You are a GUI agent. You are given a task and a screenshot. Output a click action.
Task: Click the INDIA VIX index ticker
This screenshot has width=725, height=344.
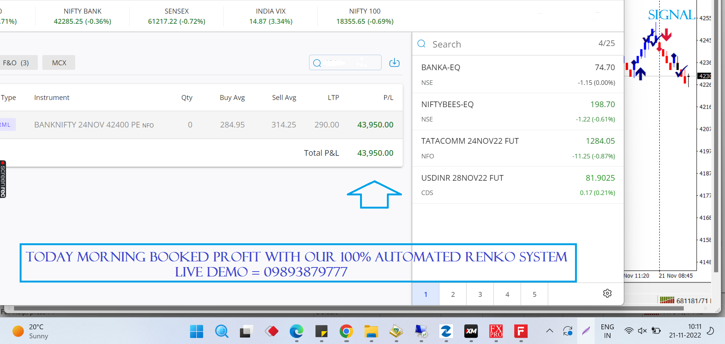pyautogui.click(x=271, y=16)
